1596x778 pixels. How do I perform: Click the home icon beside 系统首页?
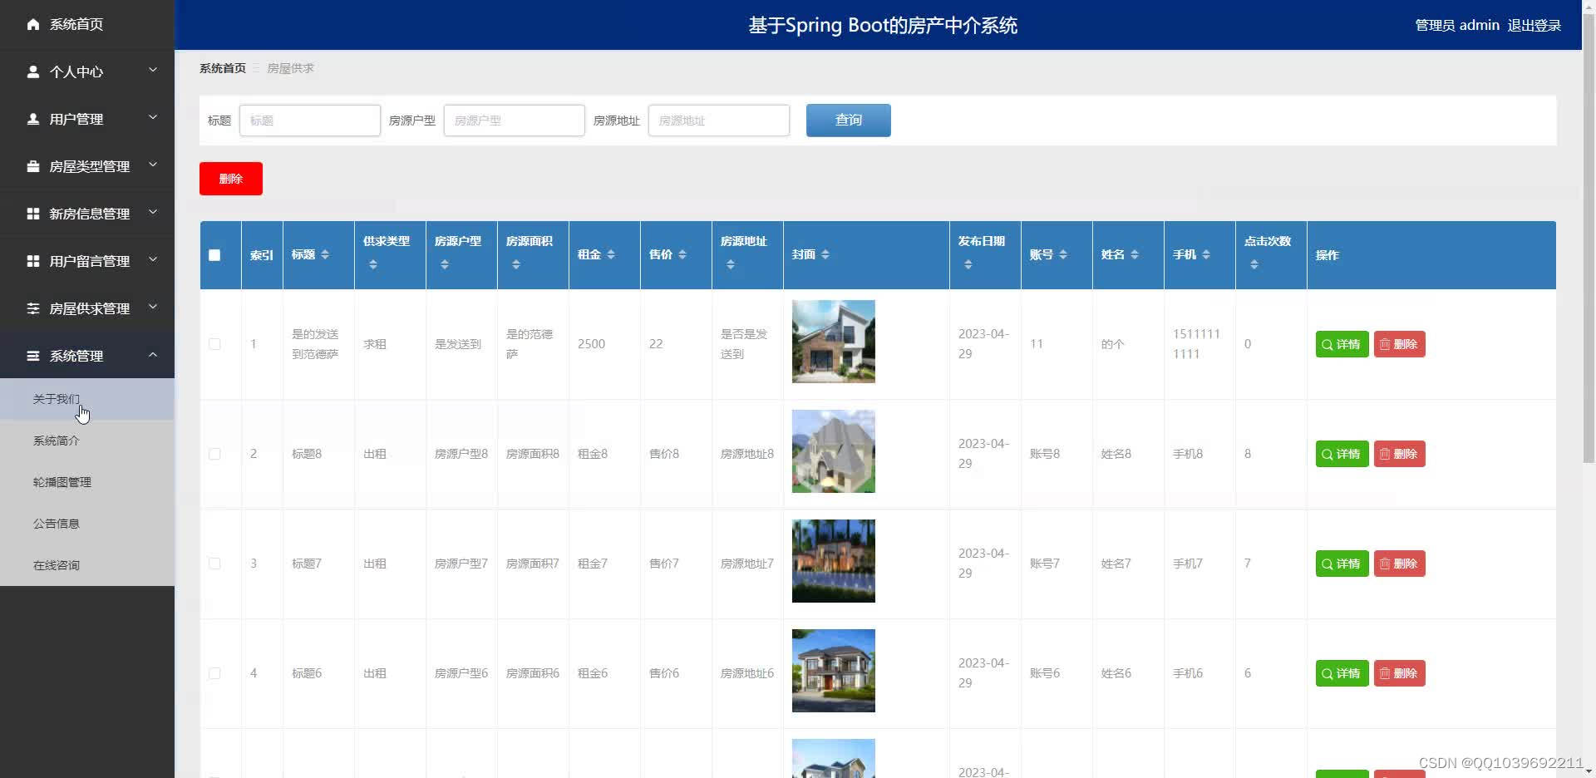[33, 24]
